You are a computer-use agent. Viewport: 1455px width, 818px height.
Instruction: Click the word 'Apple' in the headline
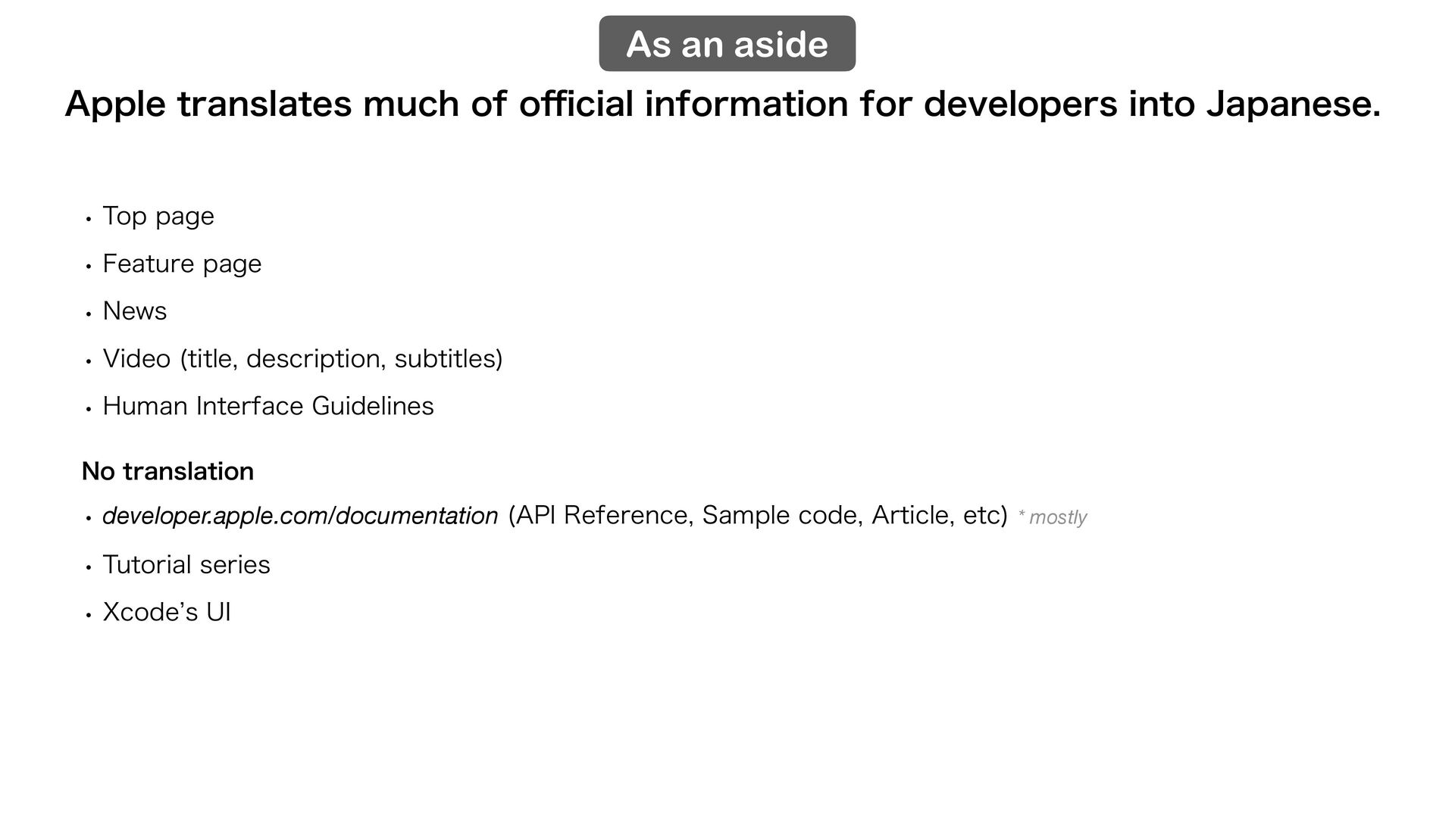115,105
